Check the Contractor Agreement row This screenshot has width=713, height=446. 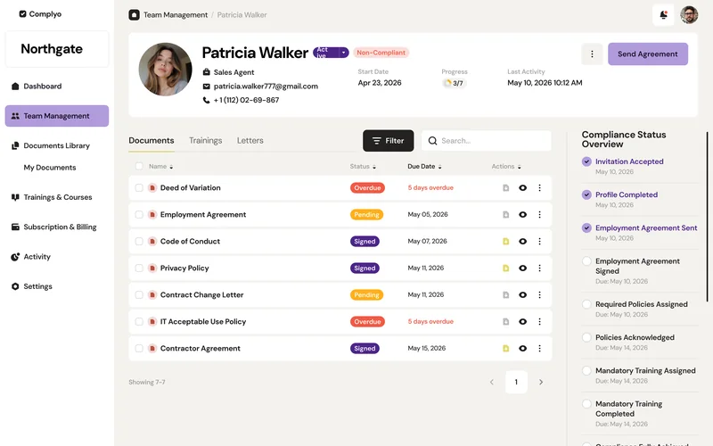pos(139,349)
